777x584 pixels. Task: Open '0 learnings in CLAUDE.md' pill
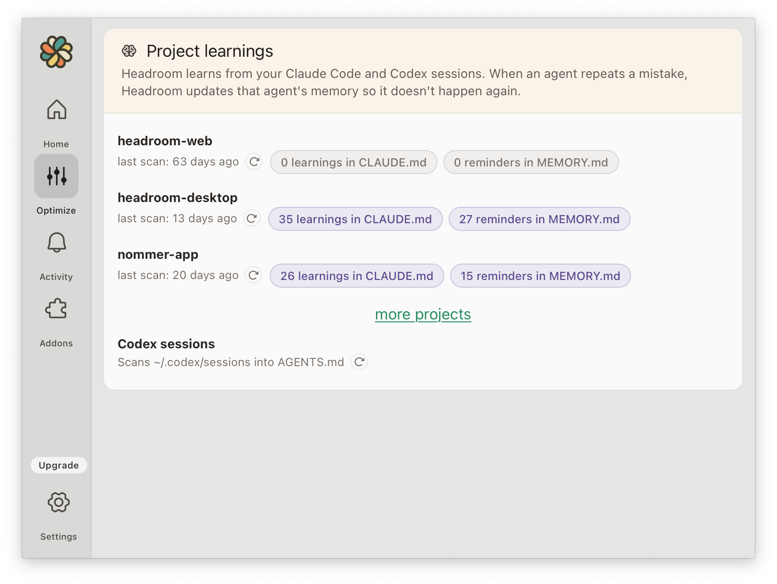click(354, 162)
